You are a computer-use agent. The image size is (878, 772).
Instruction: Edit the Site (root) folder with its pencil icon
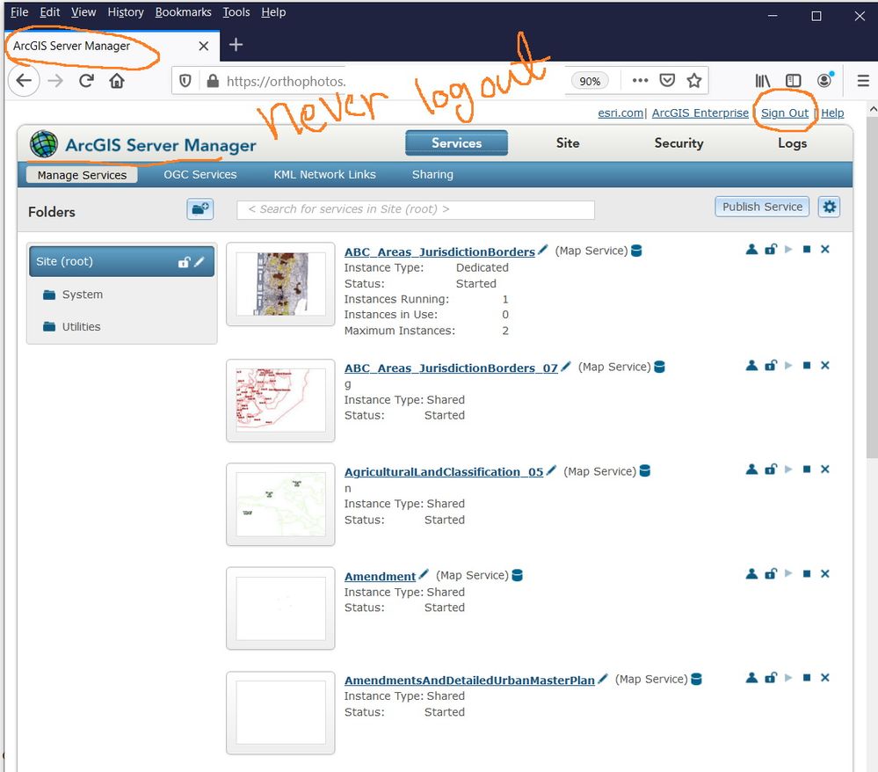pyautogui.click(x=200, y=261)
